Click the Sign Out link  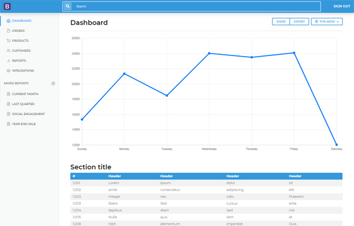coord(342,6)
